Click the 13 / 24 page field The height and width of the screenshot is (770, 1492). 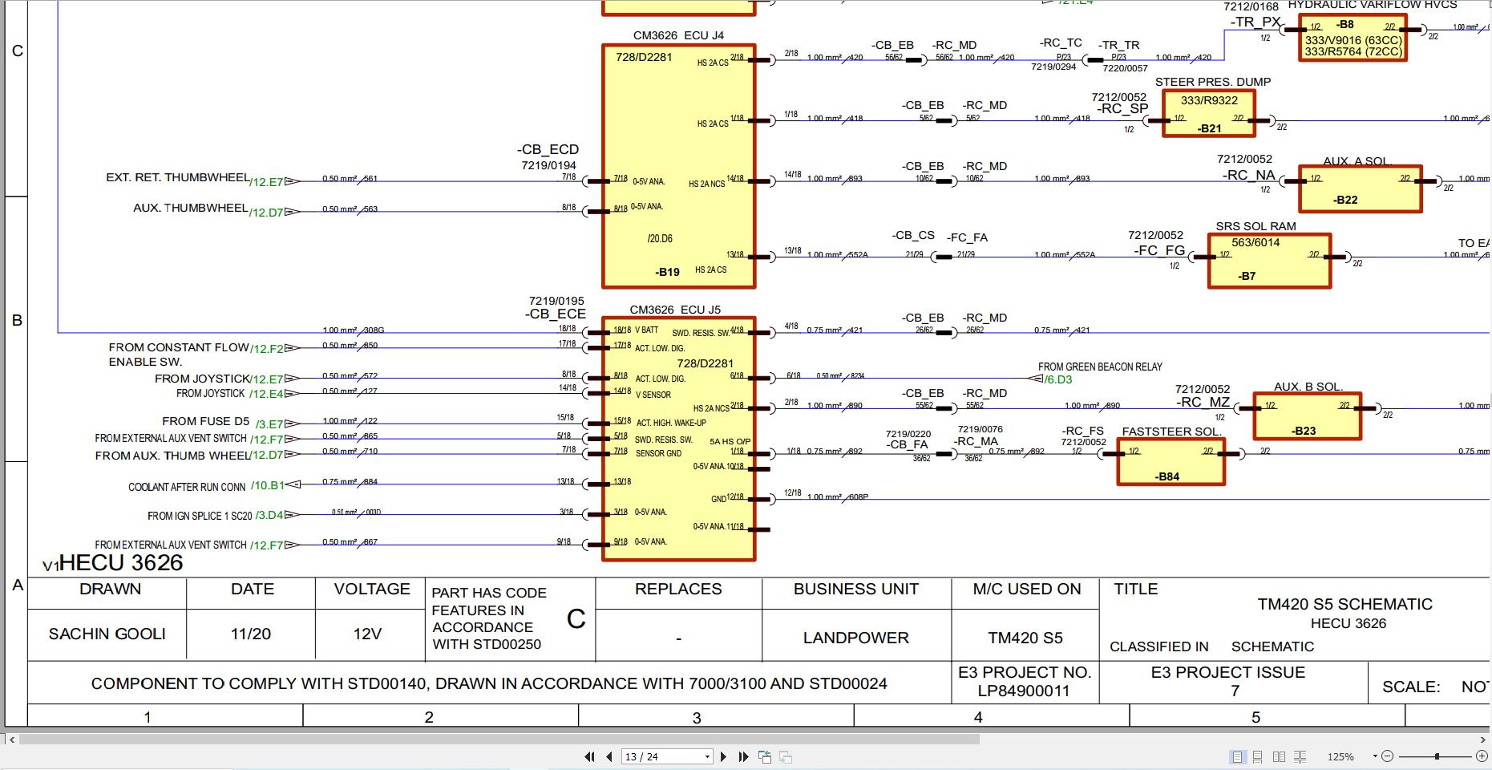tap(662, 756)
